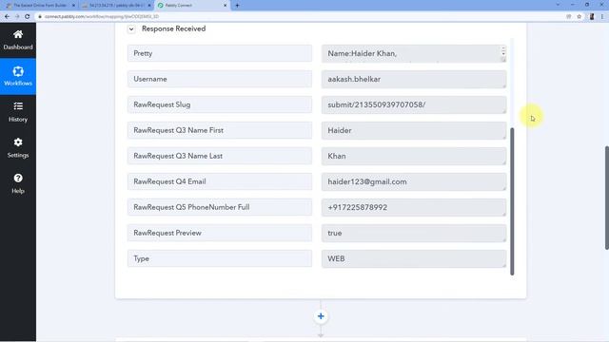The height and width of the screenshot is (342, 609).
Task: Close the first form builder tab
Action: 73,6
